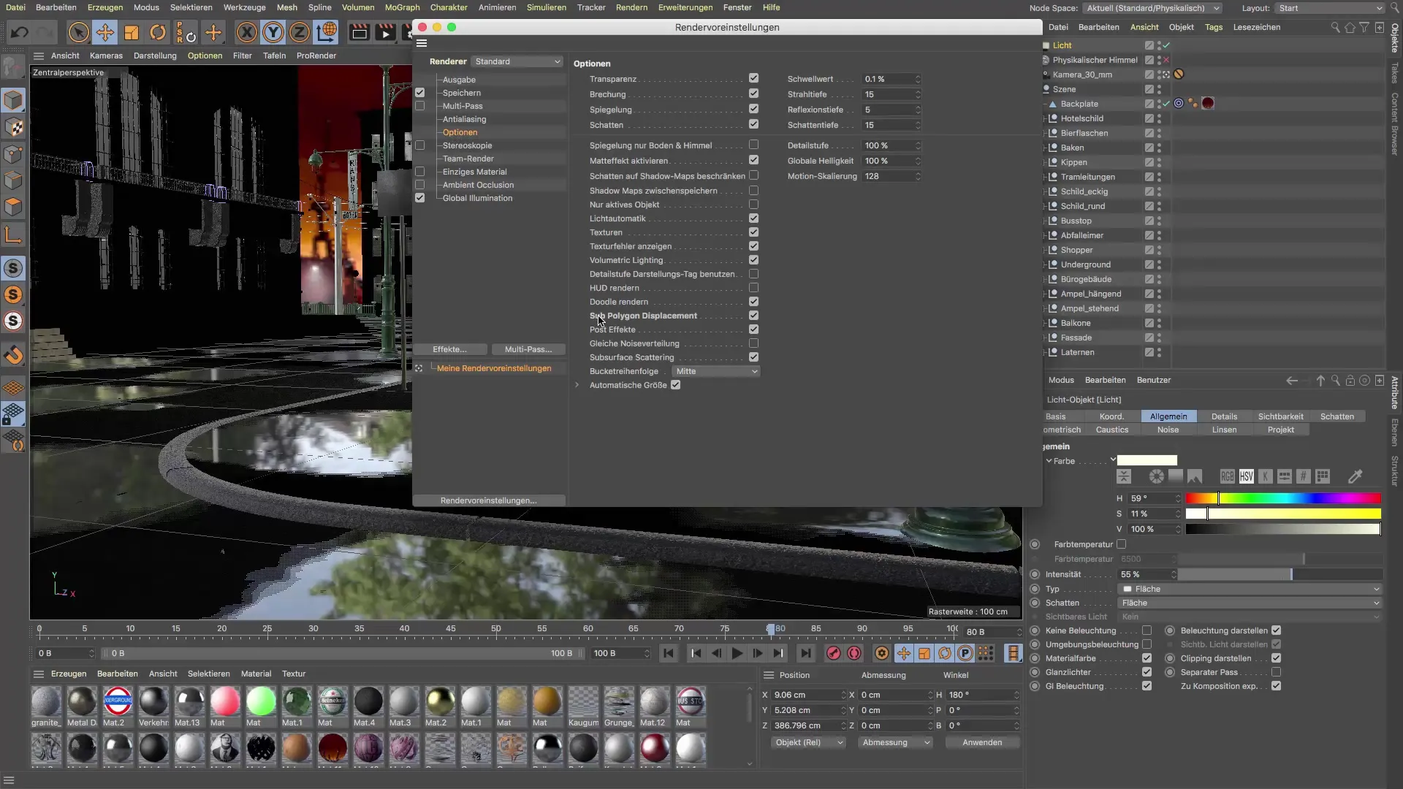Open the Objekt (Rel) dropdown
The width and height of the screenshot is (1403, 789).
[808, 742]
